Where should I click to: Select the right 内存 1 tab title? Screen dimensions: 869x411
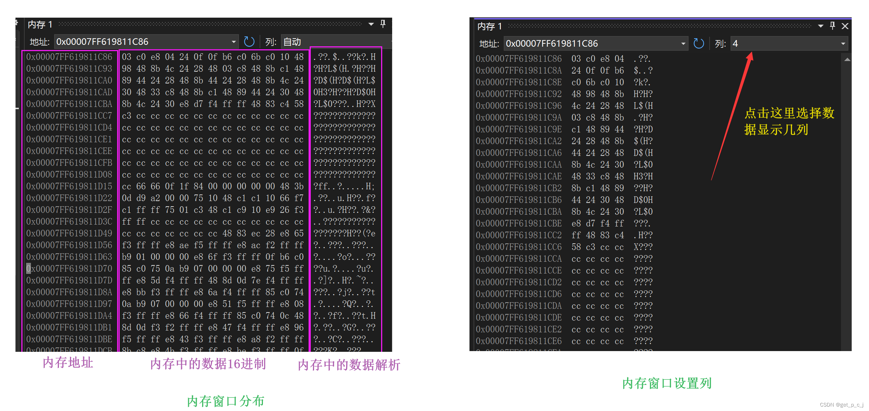(x=490, y=26)
